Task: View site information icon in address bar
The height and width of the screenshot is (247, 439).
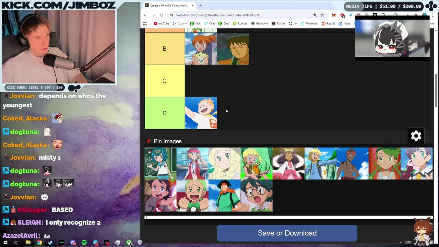Action: (171, 15)
